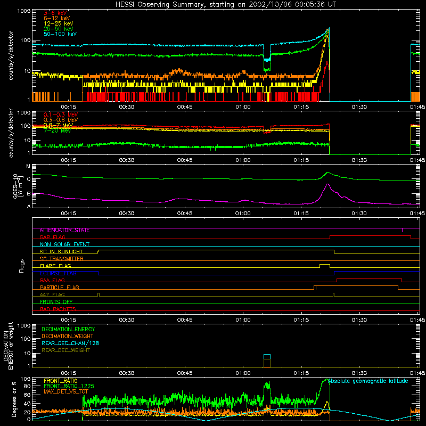Image resolution: width=426 pixels, height=426 pixels.
Task: Click the SC_TRANSMITTER flag label
Action: click(x=62, y=259)
